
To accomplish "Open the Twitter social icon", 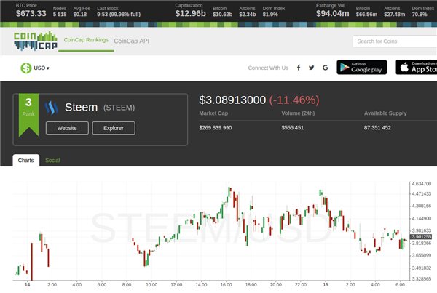I will [x=311, y=68].
